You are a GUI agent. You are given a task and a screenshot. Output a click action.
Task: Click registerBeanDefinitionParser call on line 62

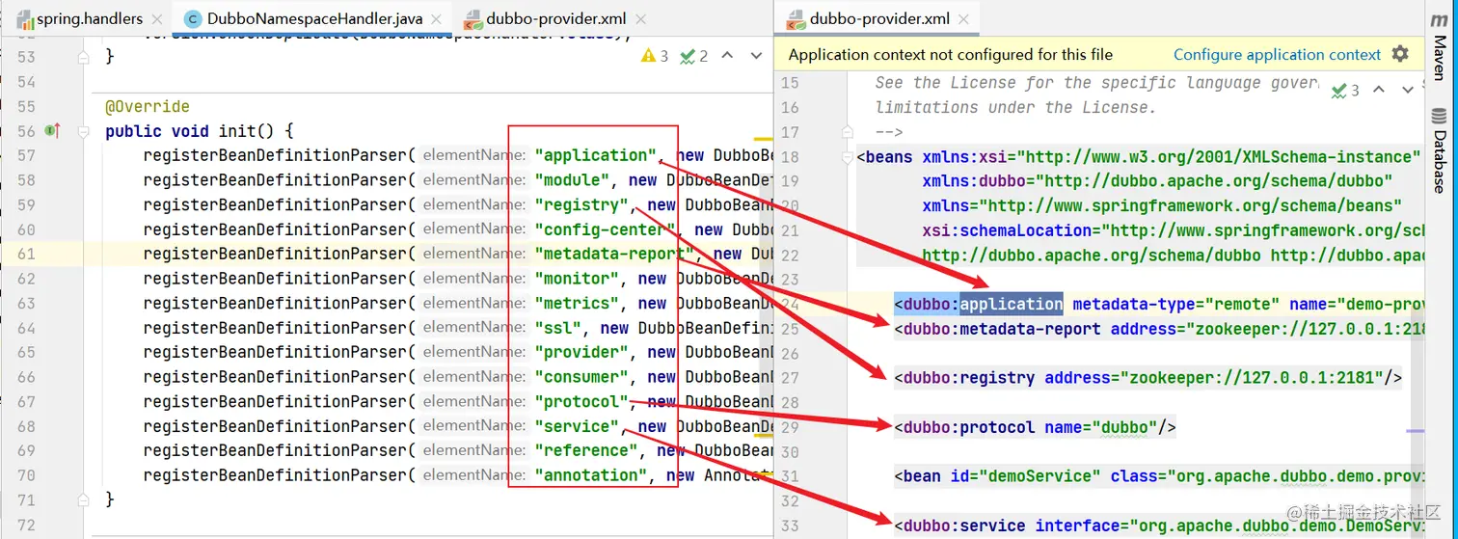click(276, 279)
